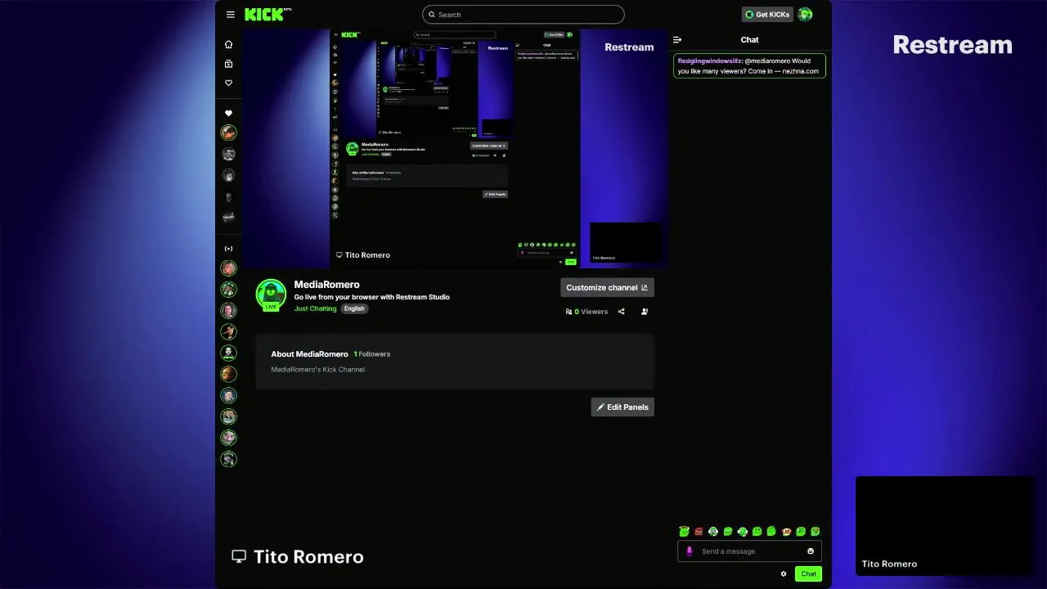Screen dimensions: 1047x589
Task: Share the stream using the share icon
Action: tap(622, 312)
